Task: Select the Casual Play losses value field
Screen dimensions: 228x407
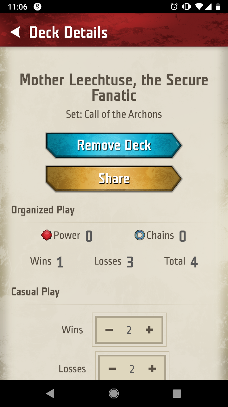Action: (x=132, y=369)
